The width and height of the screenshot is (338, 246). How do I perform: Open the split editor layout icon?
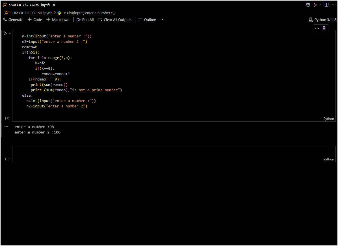click(x=326, y=5)
